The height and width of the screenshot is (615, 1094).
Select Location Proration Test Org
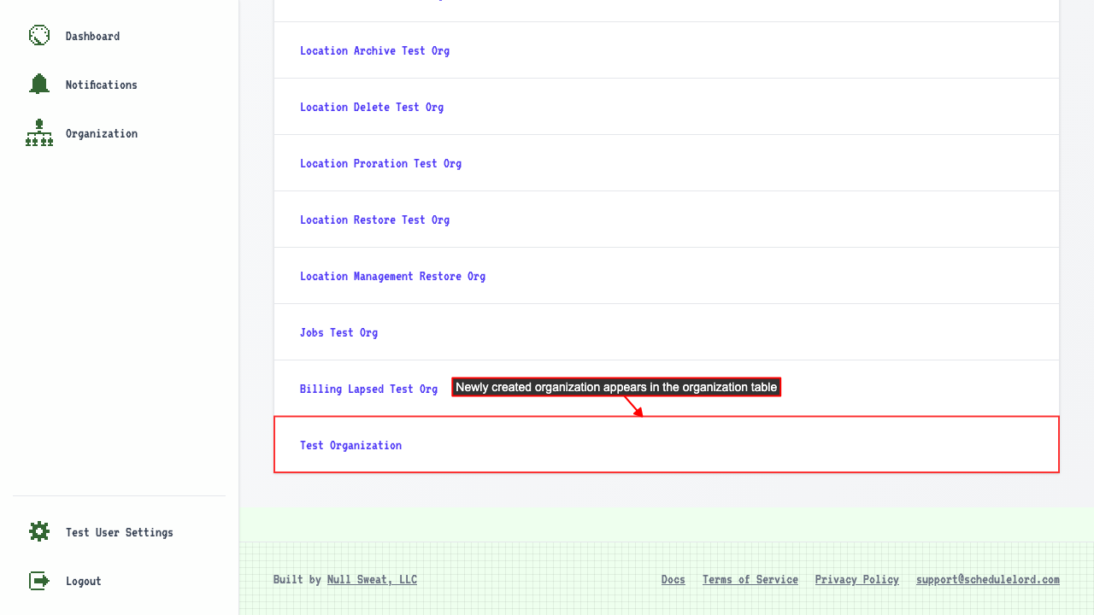click(x=380, y=163)
